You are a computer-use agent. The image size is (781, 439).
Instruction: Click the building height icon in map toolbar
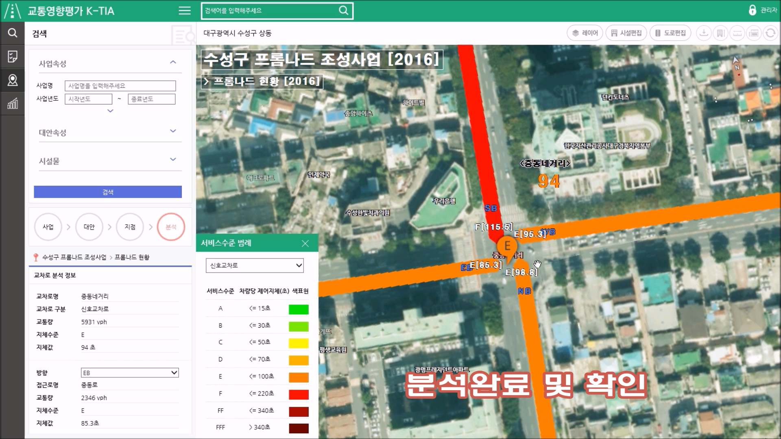[720, 33]
